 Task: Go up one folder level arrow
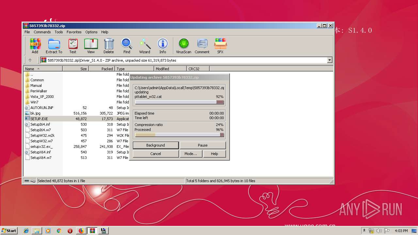pos(30,60)
